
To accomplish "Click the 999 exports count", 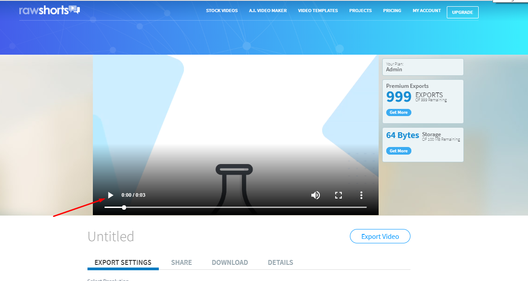I will 399,97.
